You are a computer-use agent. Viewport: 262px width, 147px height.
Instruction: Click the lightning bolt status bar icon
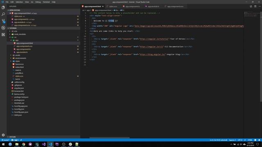point(21,140)
